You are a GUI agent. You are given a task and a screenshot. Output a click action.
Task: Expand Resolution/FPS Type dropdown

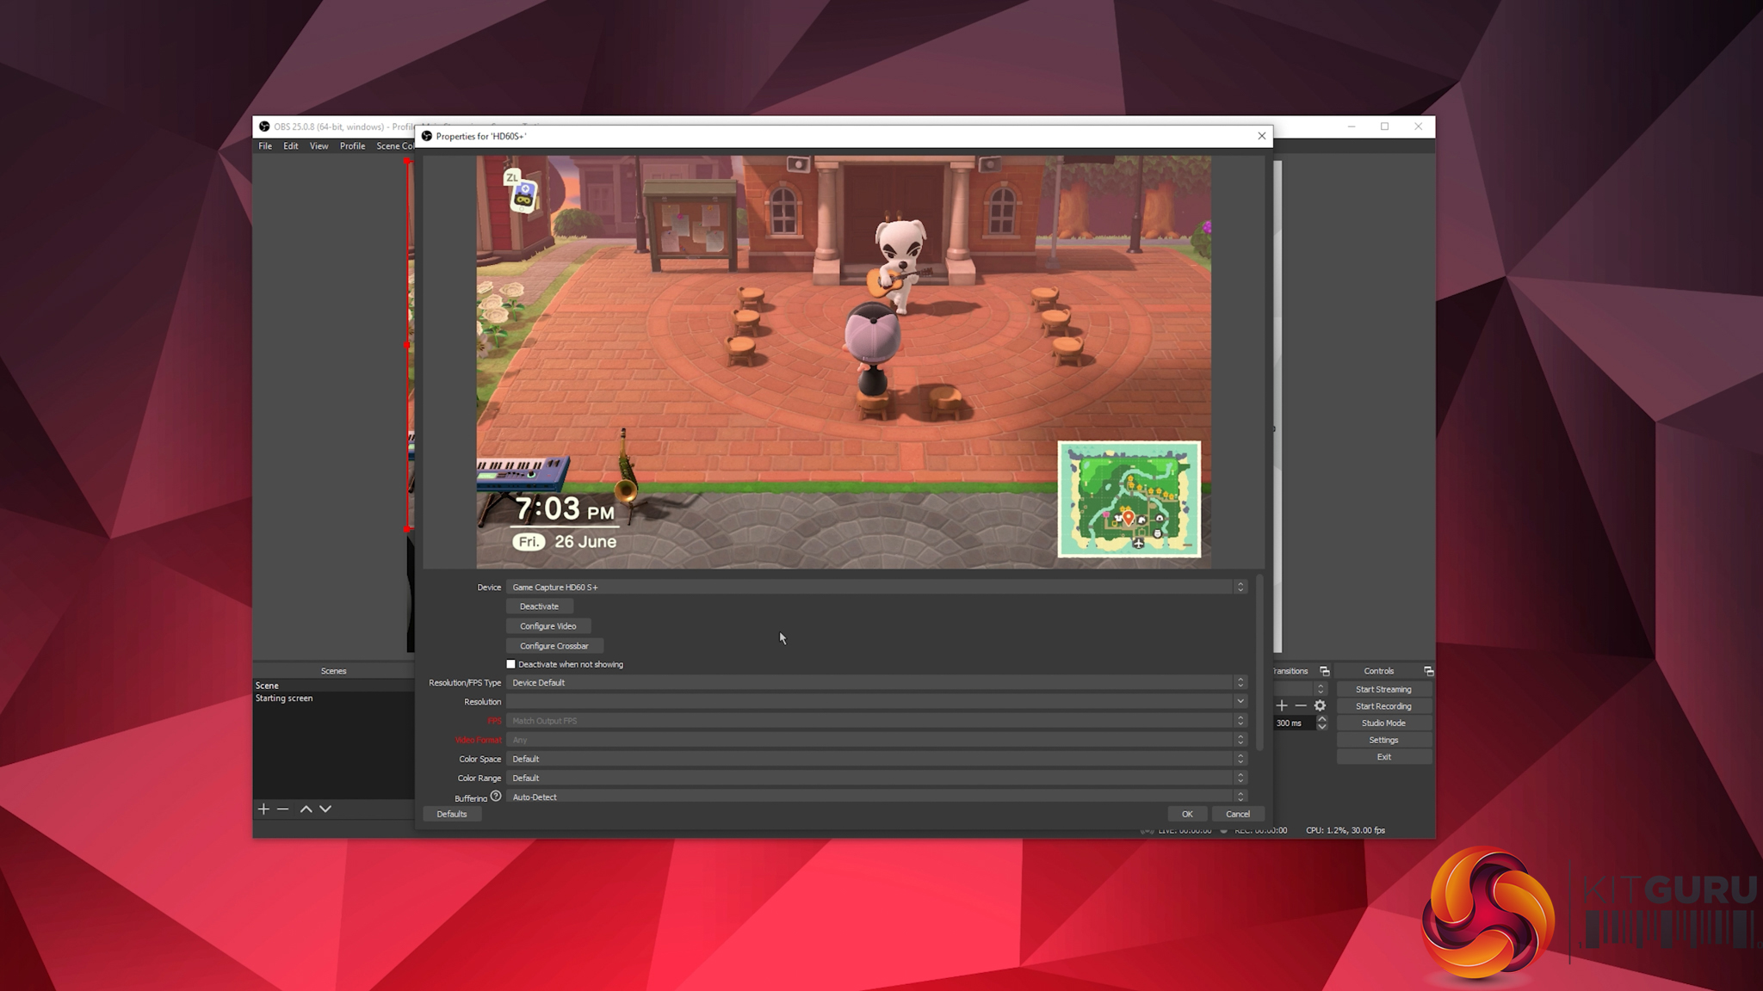[875, 682]
